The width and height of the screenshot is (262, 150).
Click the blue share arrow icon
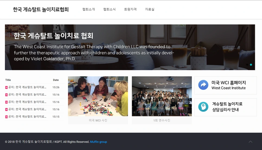[203, 85]
